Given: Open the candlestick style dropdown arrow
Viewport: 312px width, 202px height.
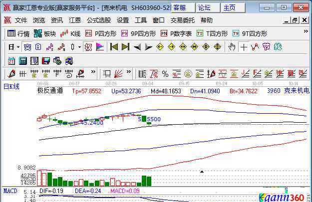Looking at the screenshot, I should coord(79,47).
